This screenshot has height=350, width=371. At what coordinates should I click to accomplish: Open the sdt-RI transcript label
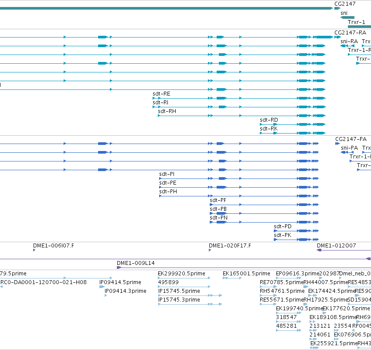pos(160,103)
